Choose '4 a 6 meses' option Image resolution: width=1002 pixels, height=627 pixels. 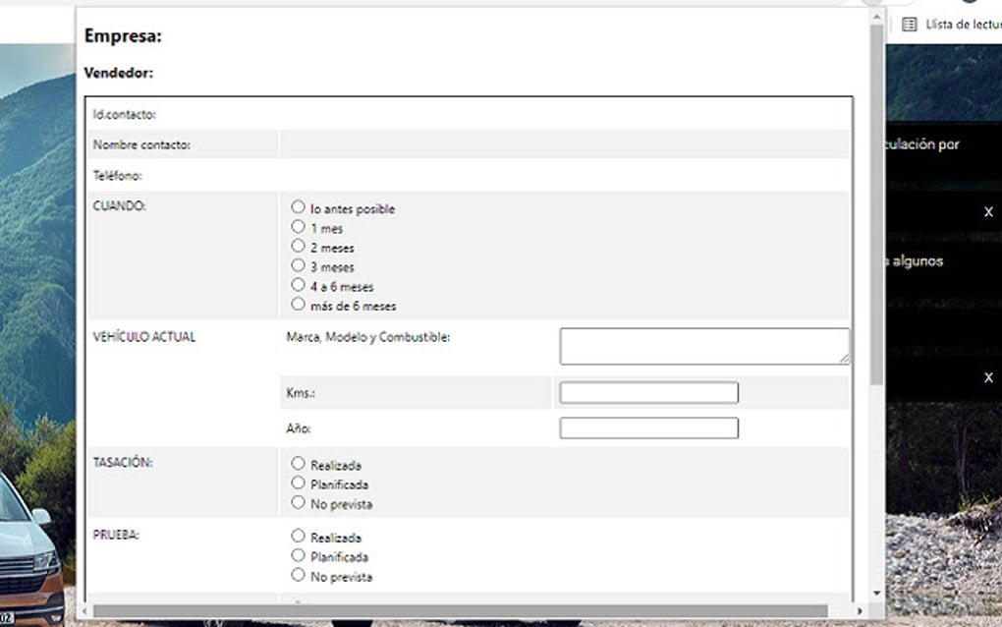coord(299,284)
